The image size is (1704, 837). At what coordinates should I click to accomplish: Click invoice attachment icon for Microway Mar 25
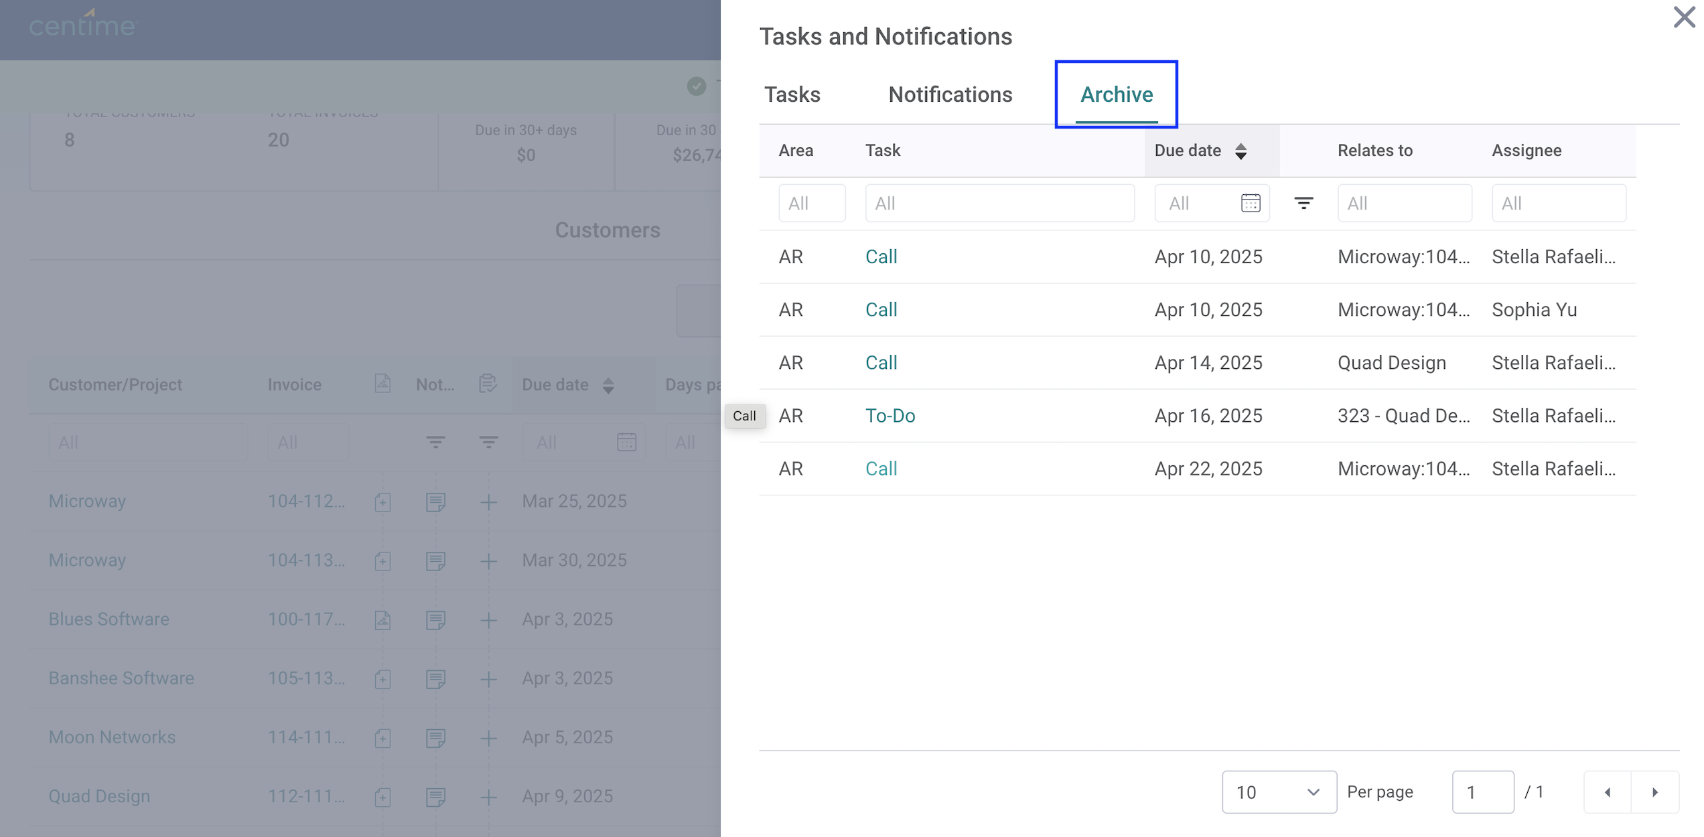tap(382, 502)
